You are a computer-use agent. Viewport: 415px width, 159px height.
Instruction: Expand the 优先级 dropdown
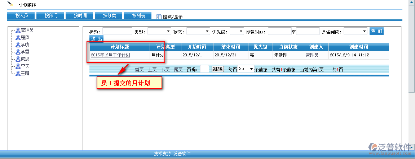(237, 32)
